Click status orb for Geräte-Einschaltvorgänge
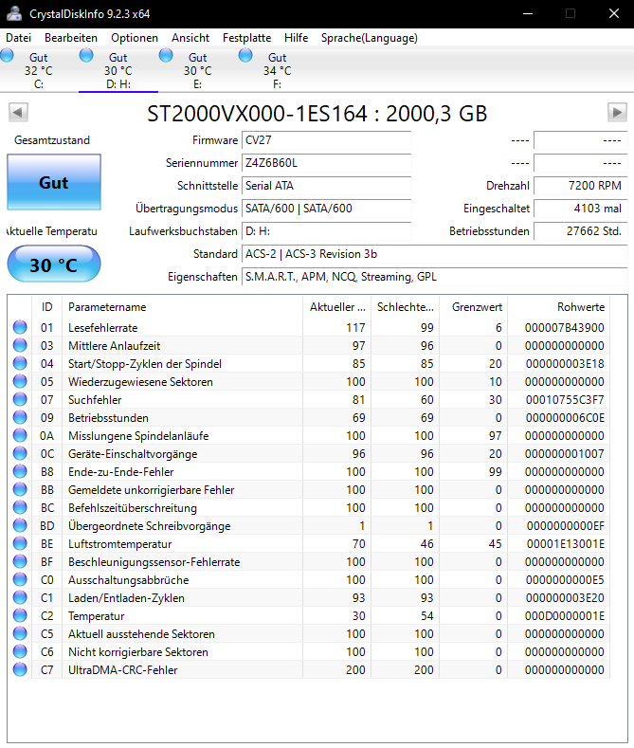 (20, 454)
